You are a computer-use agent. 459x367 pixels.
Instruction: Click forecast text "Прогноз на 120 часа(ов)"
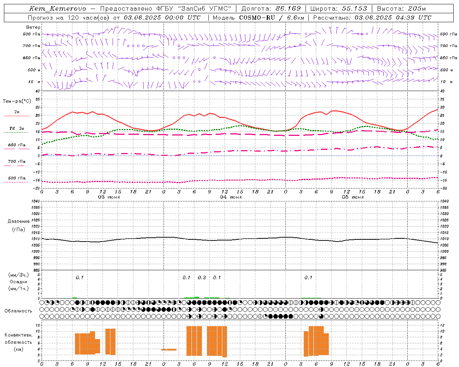69,18
